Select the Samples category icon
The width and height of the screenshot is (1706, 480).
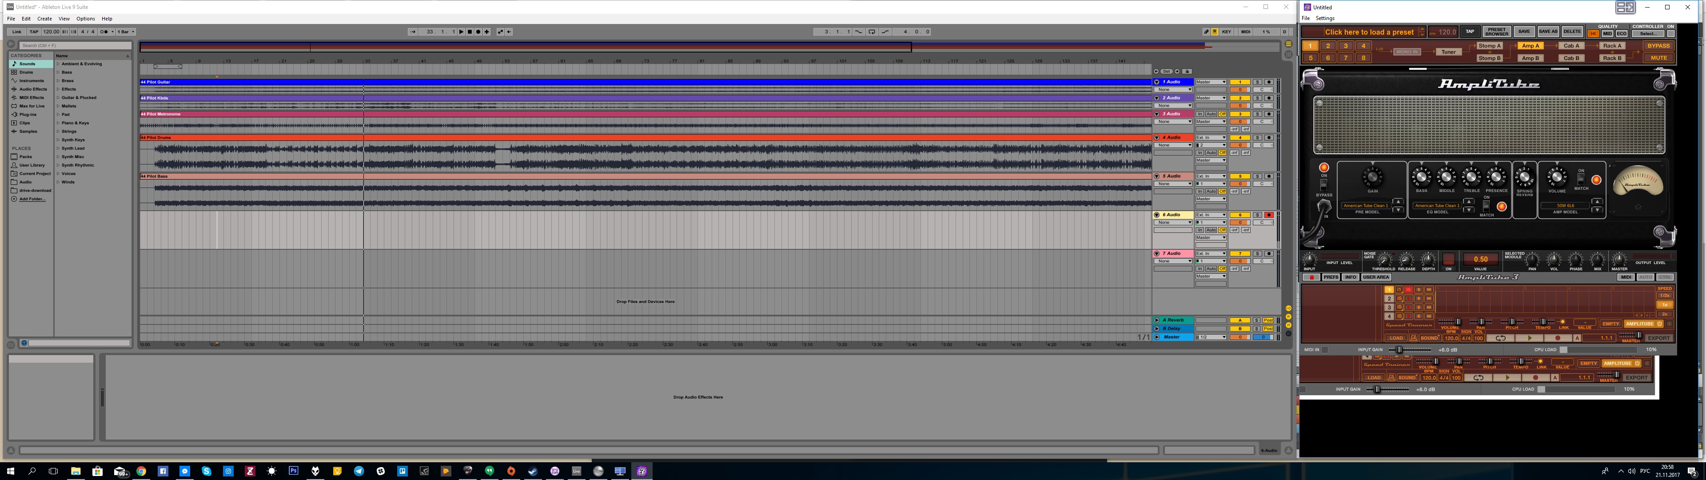point(14,131)
